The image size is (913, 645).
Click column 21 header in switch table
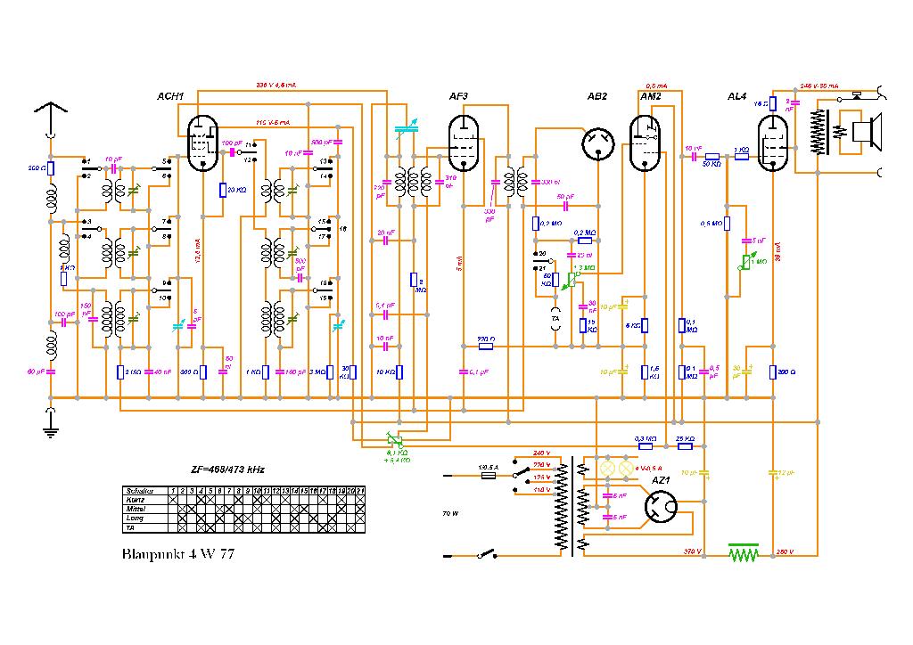pos(360,491)
